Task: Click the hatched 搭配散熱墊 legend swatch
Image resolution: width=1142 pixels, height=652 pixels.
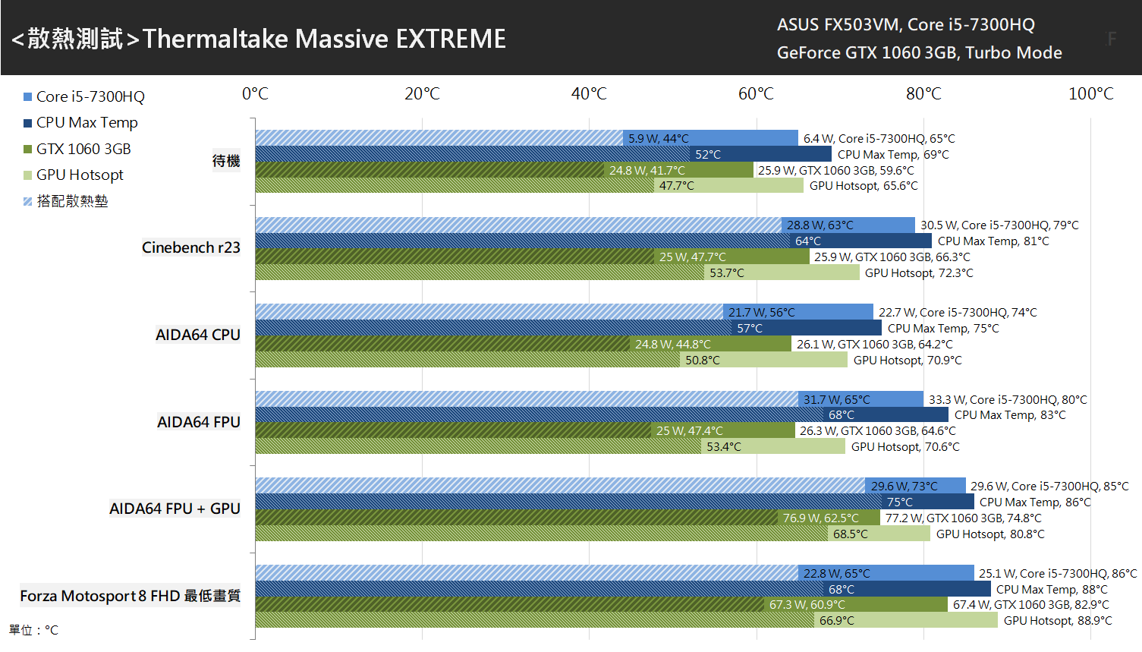Action: (x=27, y=201)
